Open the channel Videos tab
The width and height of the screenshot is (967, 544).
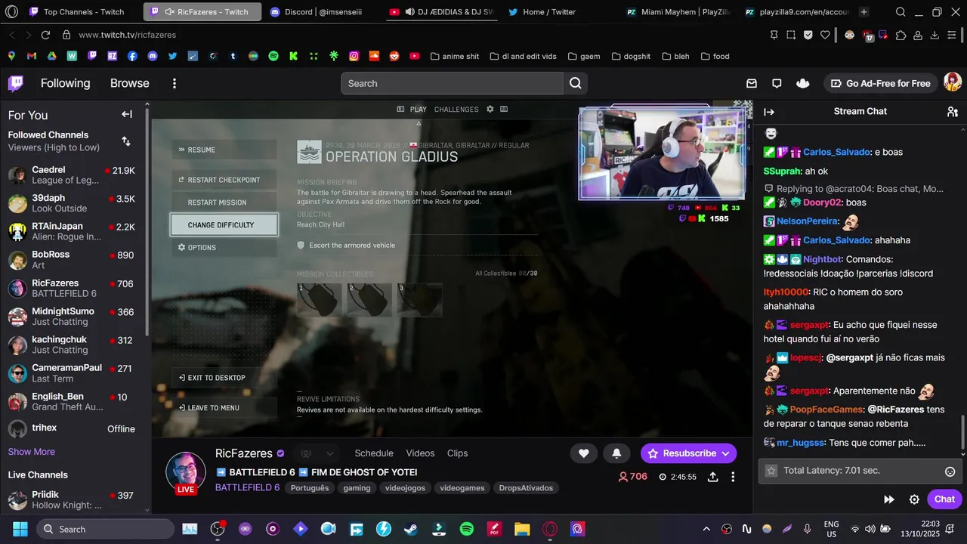(x=420, y=453)
